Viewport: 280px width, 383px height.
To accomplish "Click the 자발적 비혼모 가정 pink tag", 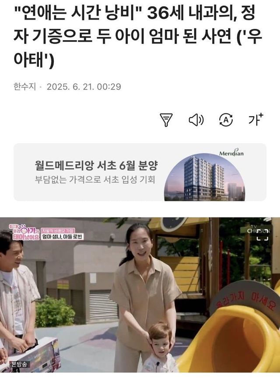I will pos(58,230).
